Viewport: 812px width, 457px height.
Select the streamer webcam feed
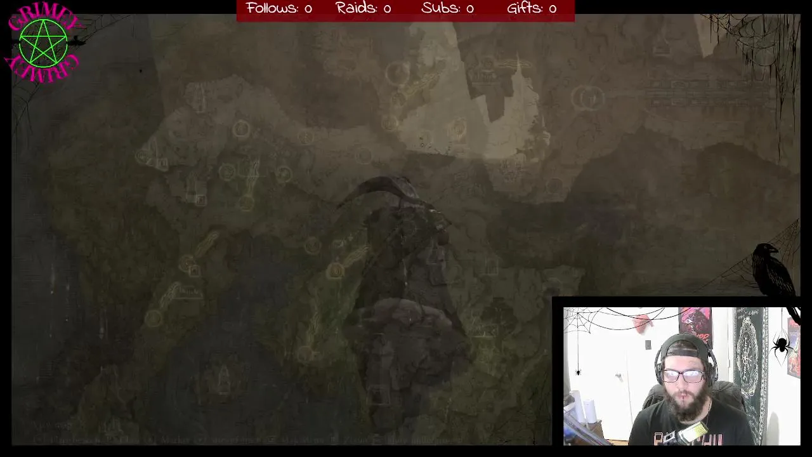pos(682,376)
